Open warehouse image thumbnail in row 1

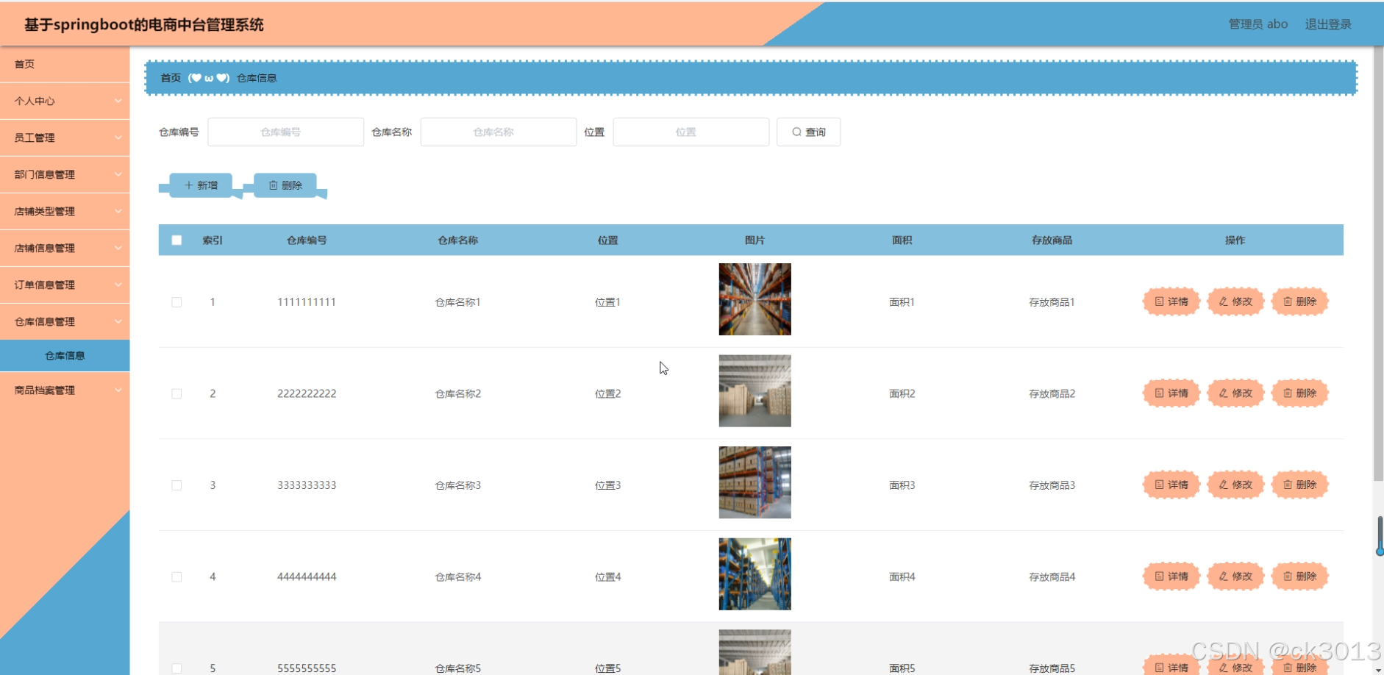click(x=755, y=299)
